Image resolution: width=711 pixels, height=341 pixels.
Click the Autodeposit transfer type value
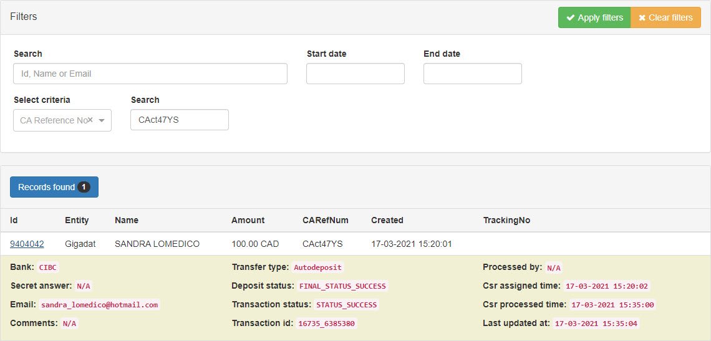point(318,267)
